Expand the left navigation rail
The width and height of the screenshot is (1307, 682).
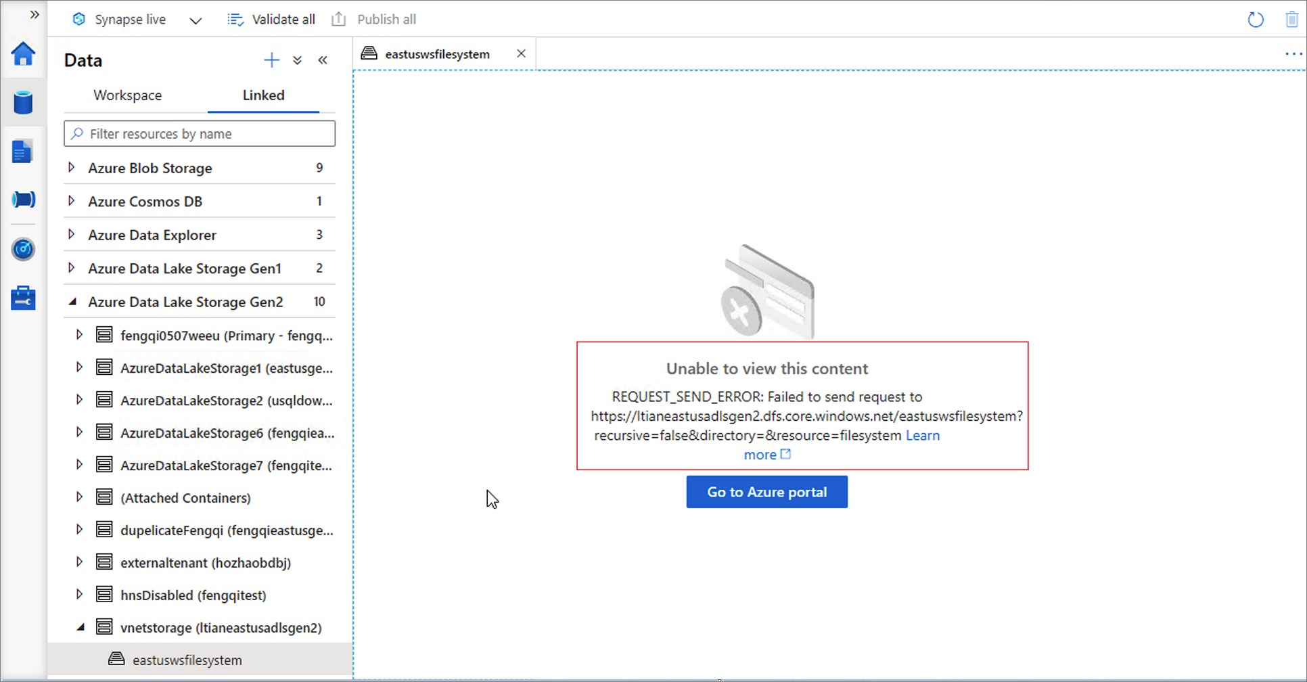35,14
